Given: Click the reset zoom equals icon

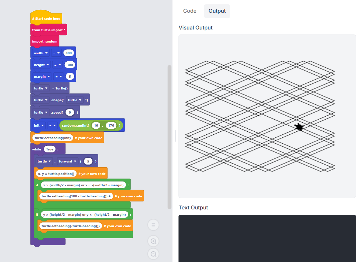Looking at the screenshot, I should coord(153,225).
